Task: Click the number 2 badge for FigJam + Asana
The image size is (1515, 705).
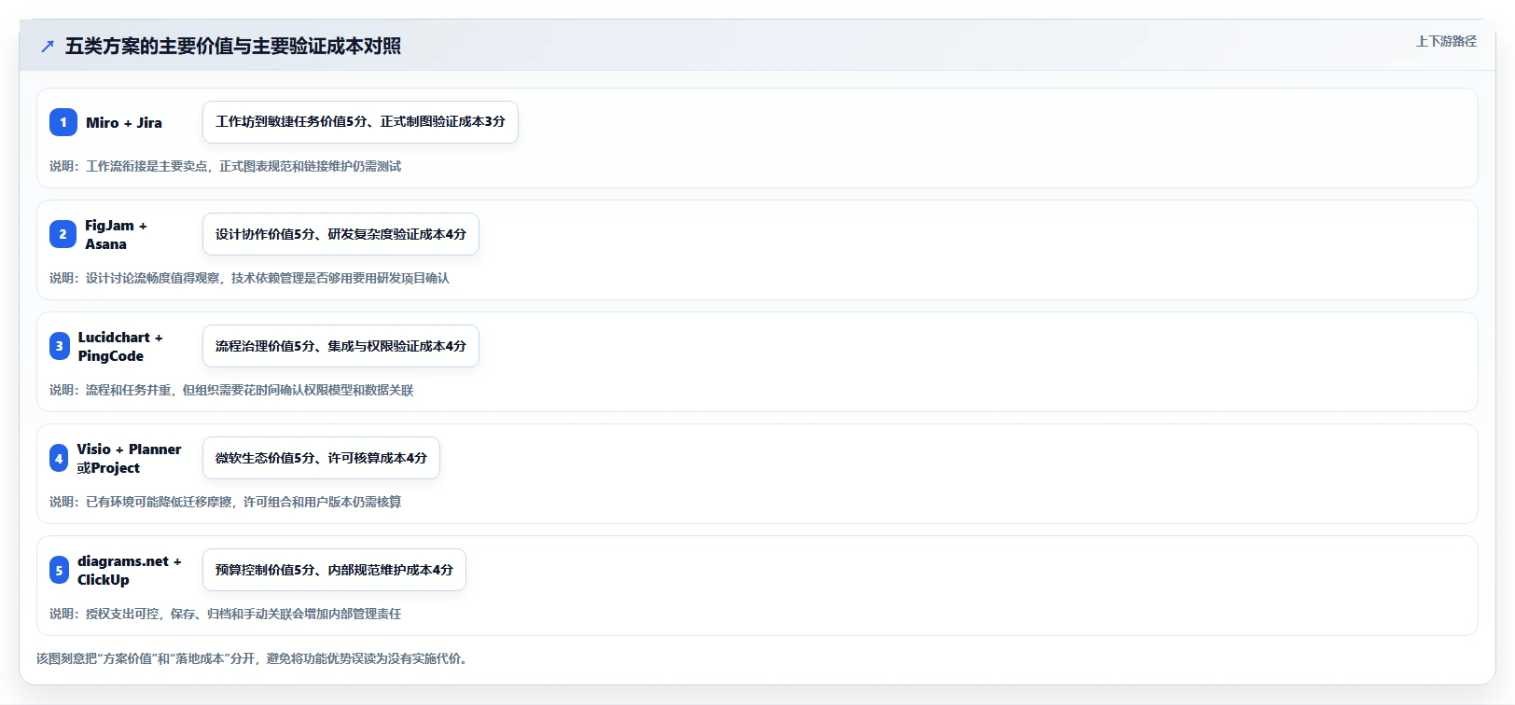Action: pos(63,234)
